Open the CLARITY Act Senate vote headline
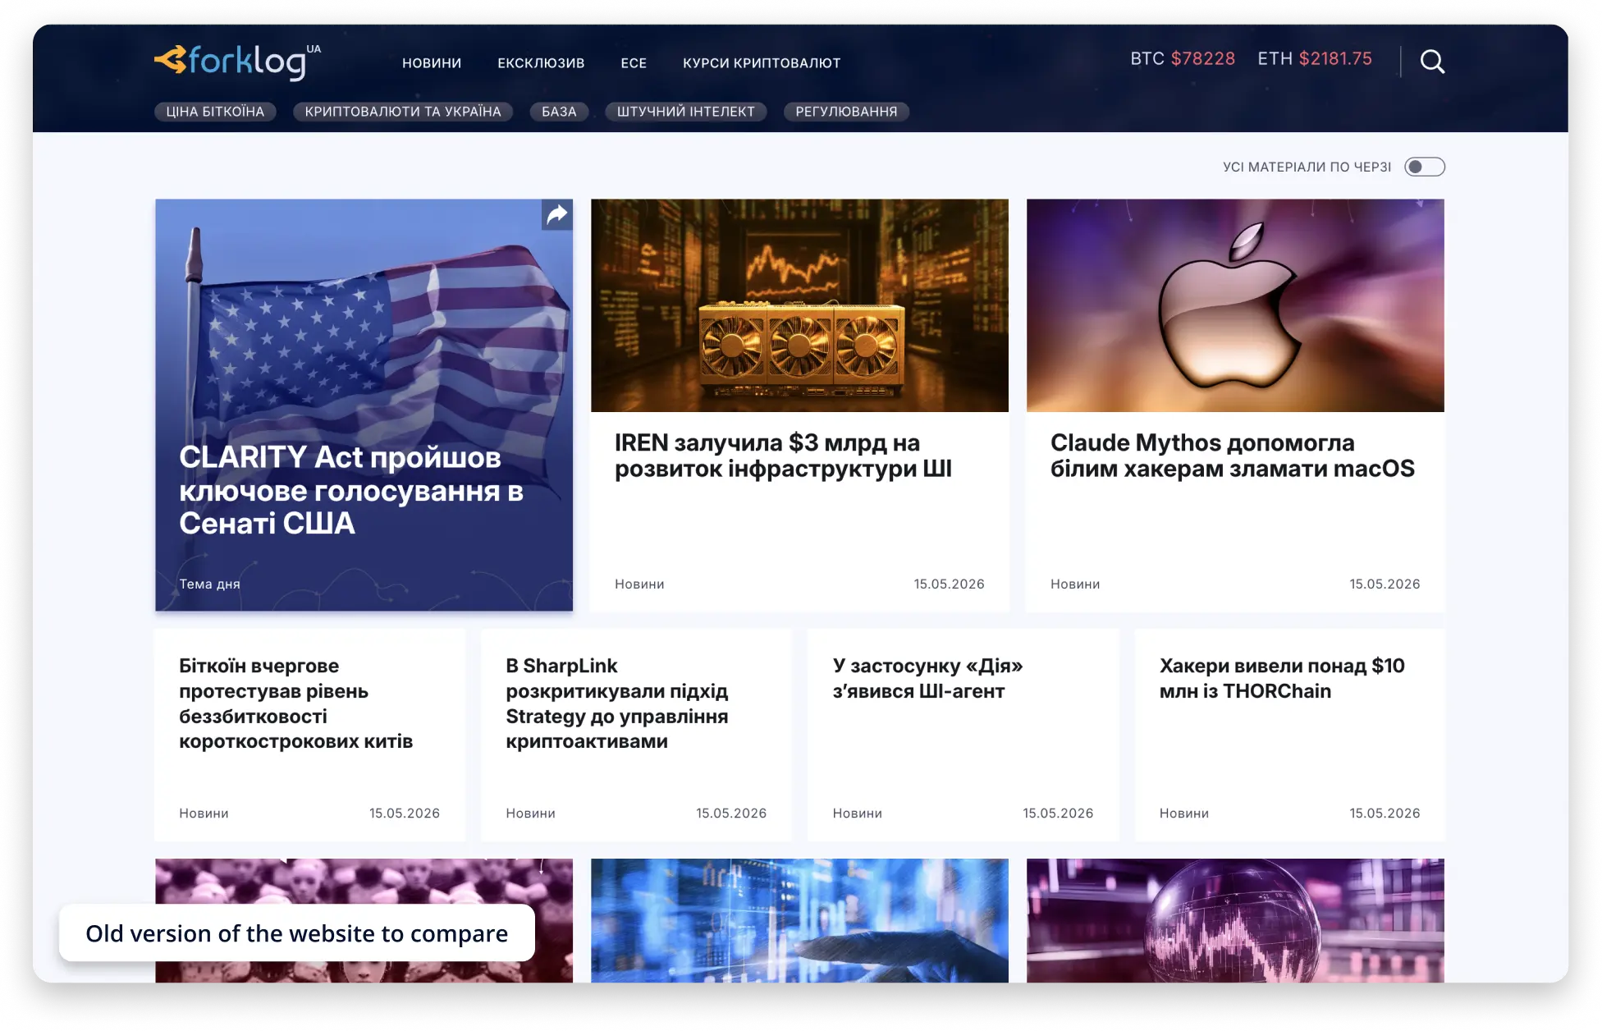This screenshot has height=1031, width=1602. (351, 490)
